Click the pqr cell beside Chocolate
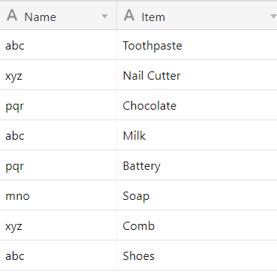The image size is (277, 278). [x=59, y=105]
